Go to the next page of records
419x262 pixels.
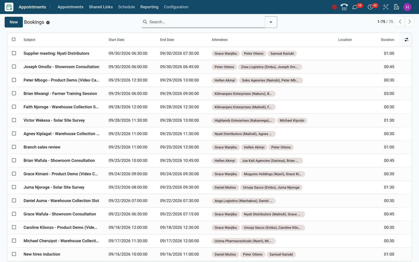tap(410, 22)
